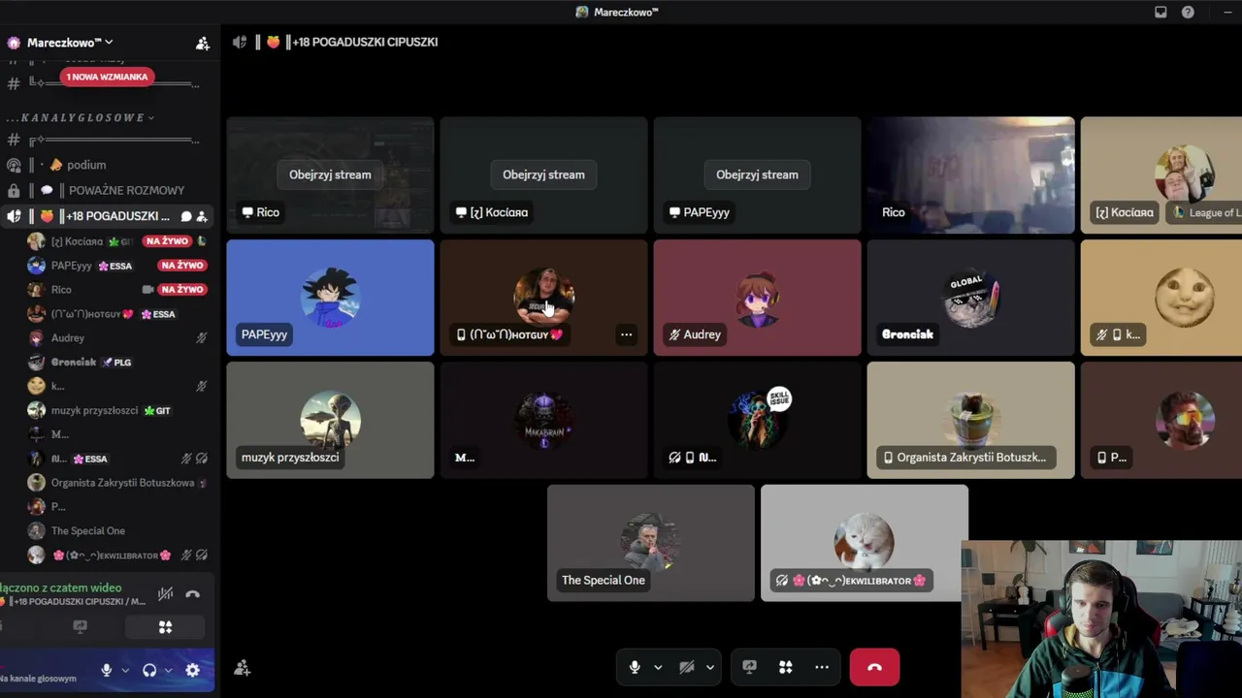
Task: Mute microphone in the bottom user panel
Action: (107, 670)
